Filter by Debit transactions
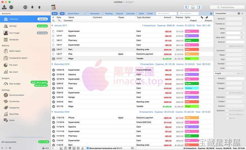 point(141,13)
